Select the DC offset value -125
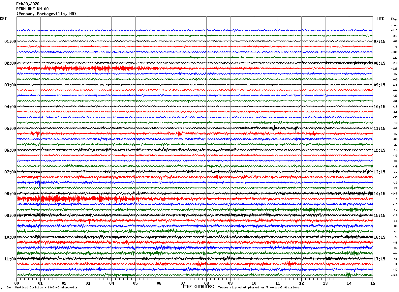Viewport: 399px width, 292px height. point(394,69)
